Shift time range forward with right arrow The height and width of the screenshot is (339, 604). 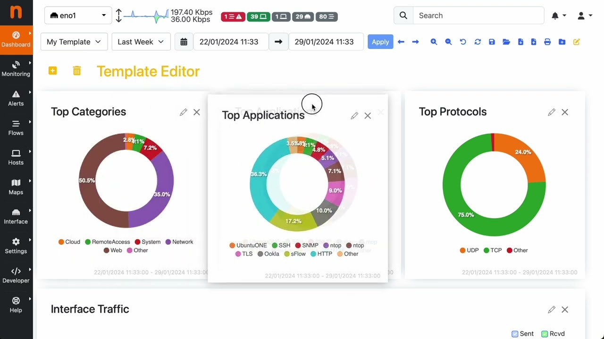[x=415, y=42]
